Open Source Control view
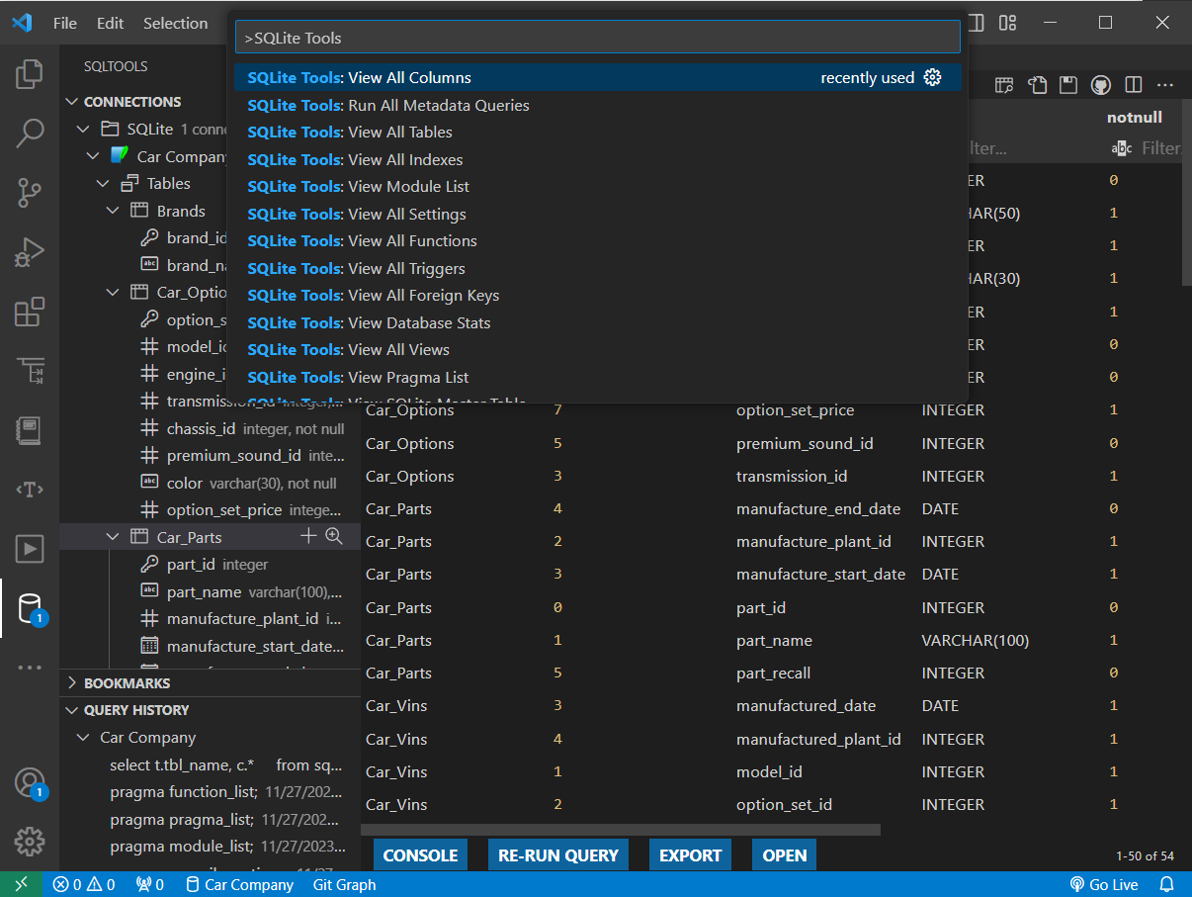This screenshot has width=1192, height=897. pyautogui.click(x=30, y=193)
